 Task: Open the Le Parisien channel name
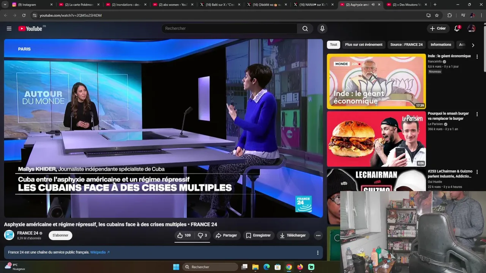pyautogui.click(x=435, y=124)
